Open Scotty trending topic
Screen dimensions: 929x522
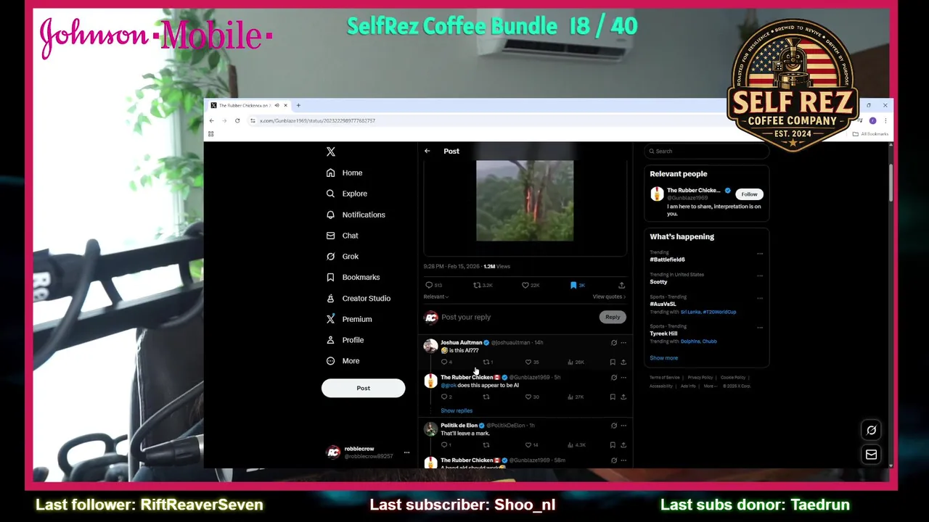658,282
